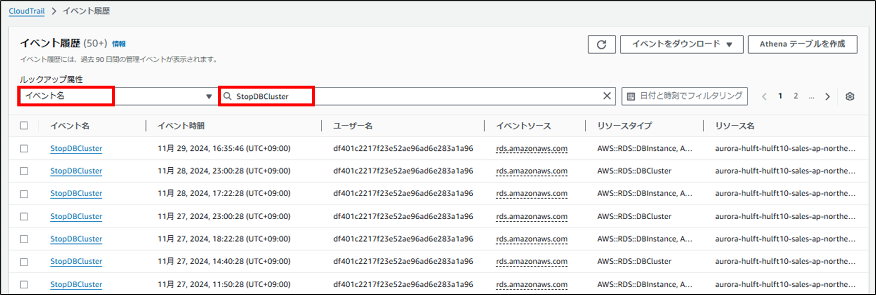Viewport: 876px width, 295px height.
Task: Go to the next results page arrow
Action: click(x=827, y=97)
